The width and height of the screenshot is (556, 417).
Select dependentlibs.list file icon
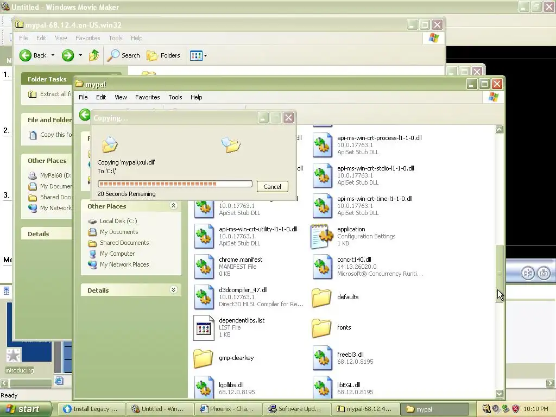coord(204,327)
